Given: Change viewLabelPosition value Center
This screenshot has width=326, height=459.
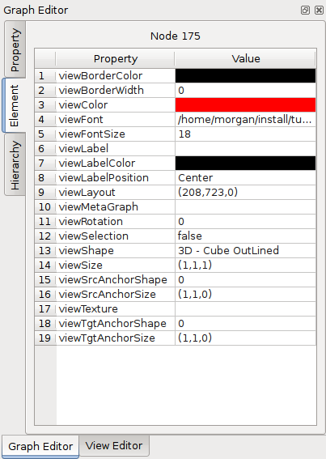Looking at the screenshot, I should [246, 177].
